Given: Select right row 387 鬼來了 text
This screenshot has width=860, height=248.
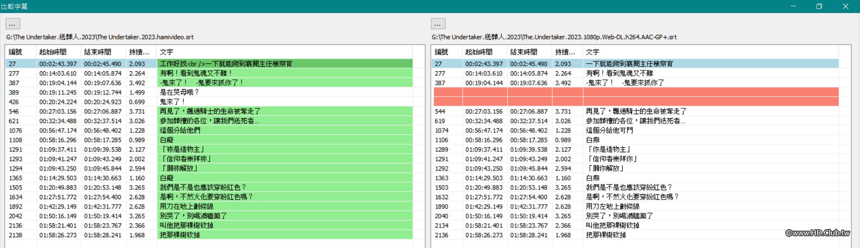Looking at the screenshot, I should coord(625,83).
